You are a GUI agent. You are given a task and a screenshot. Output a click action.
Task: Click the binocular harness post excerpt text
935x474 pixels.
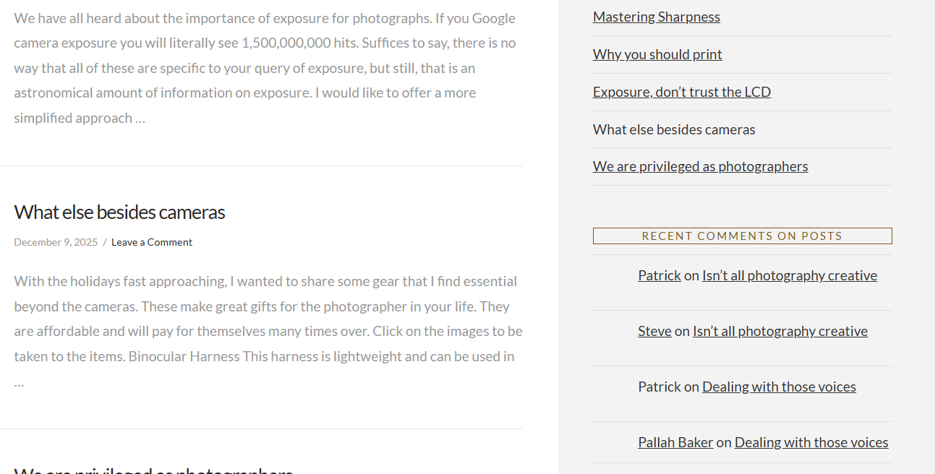pyautogui.click(x=268, y=331)
